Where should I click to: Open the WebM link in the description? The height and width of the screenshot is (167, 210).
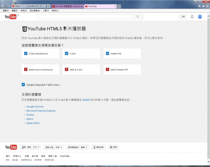[x=86, y=100]
